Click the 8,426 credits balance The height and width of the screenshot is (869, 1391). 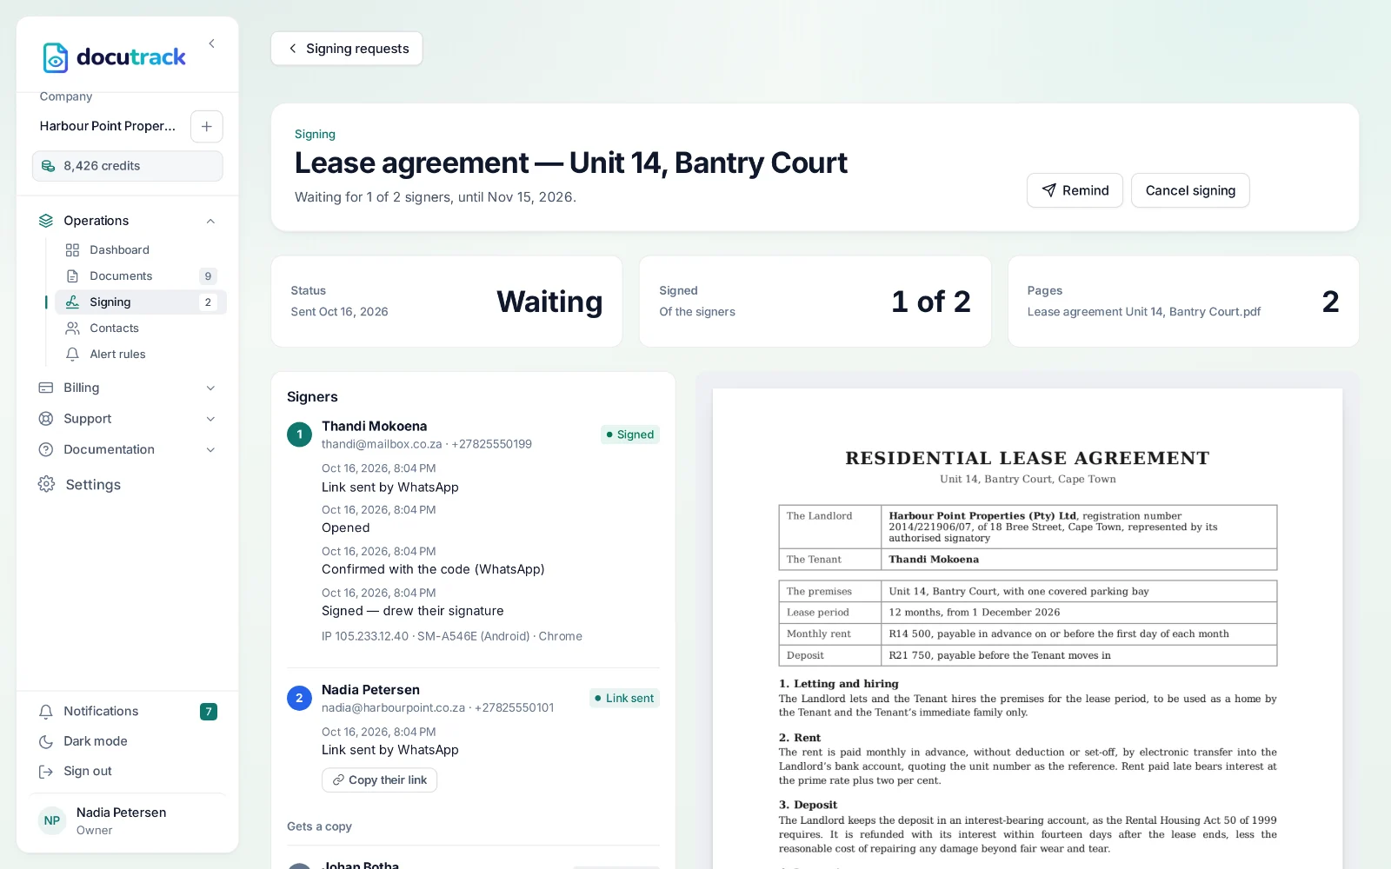128,166
